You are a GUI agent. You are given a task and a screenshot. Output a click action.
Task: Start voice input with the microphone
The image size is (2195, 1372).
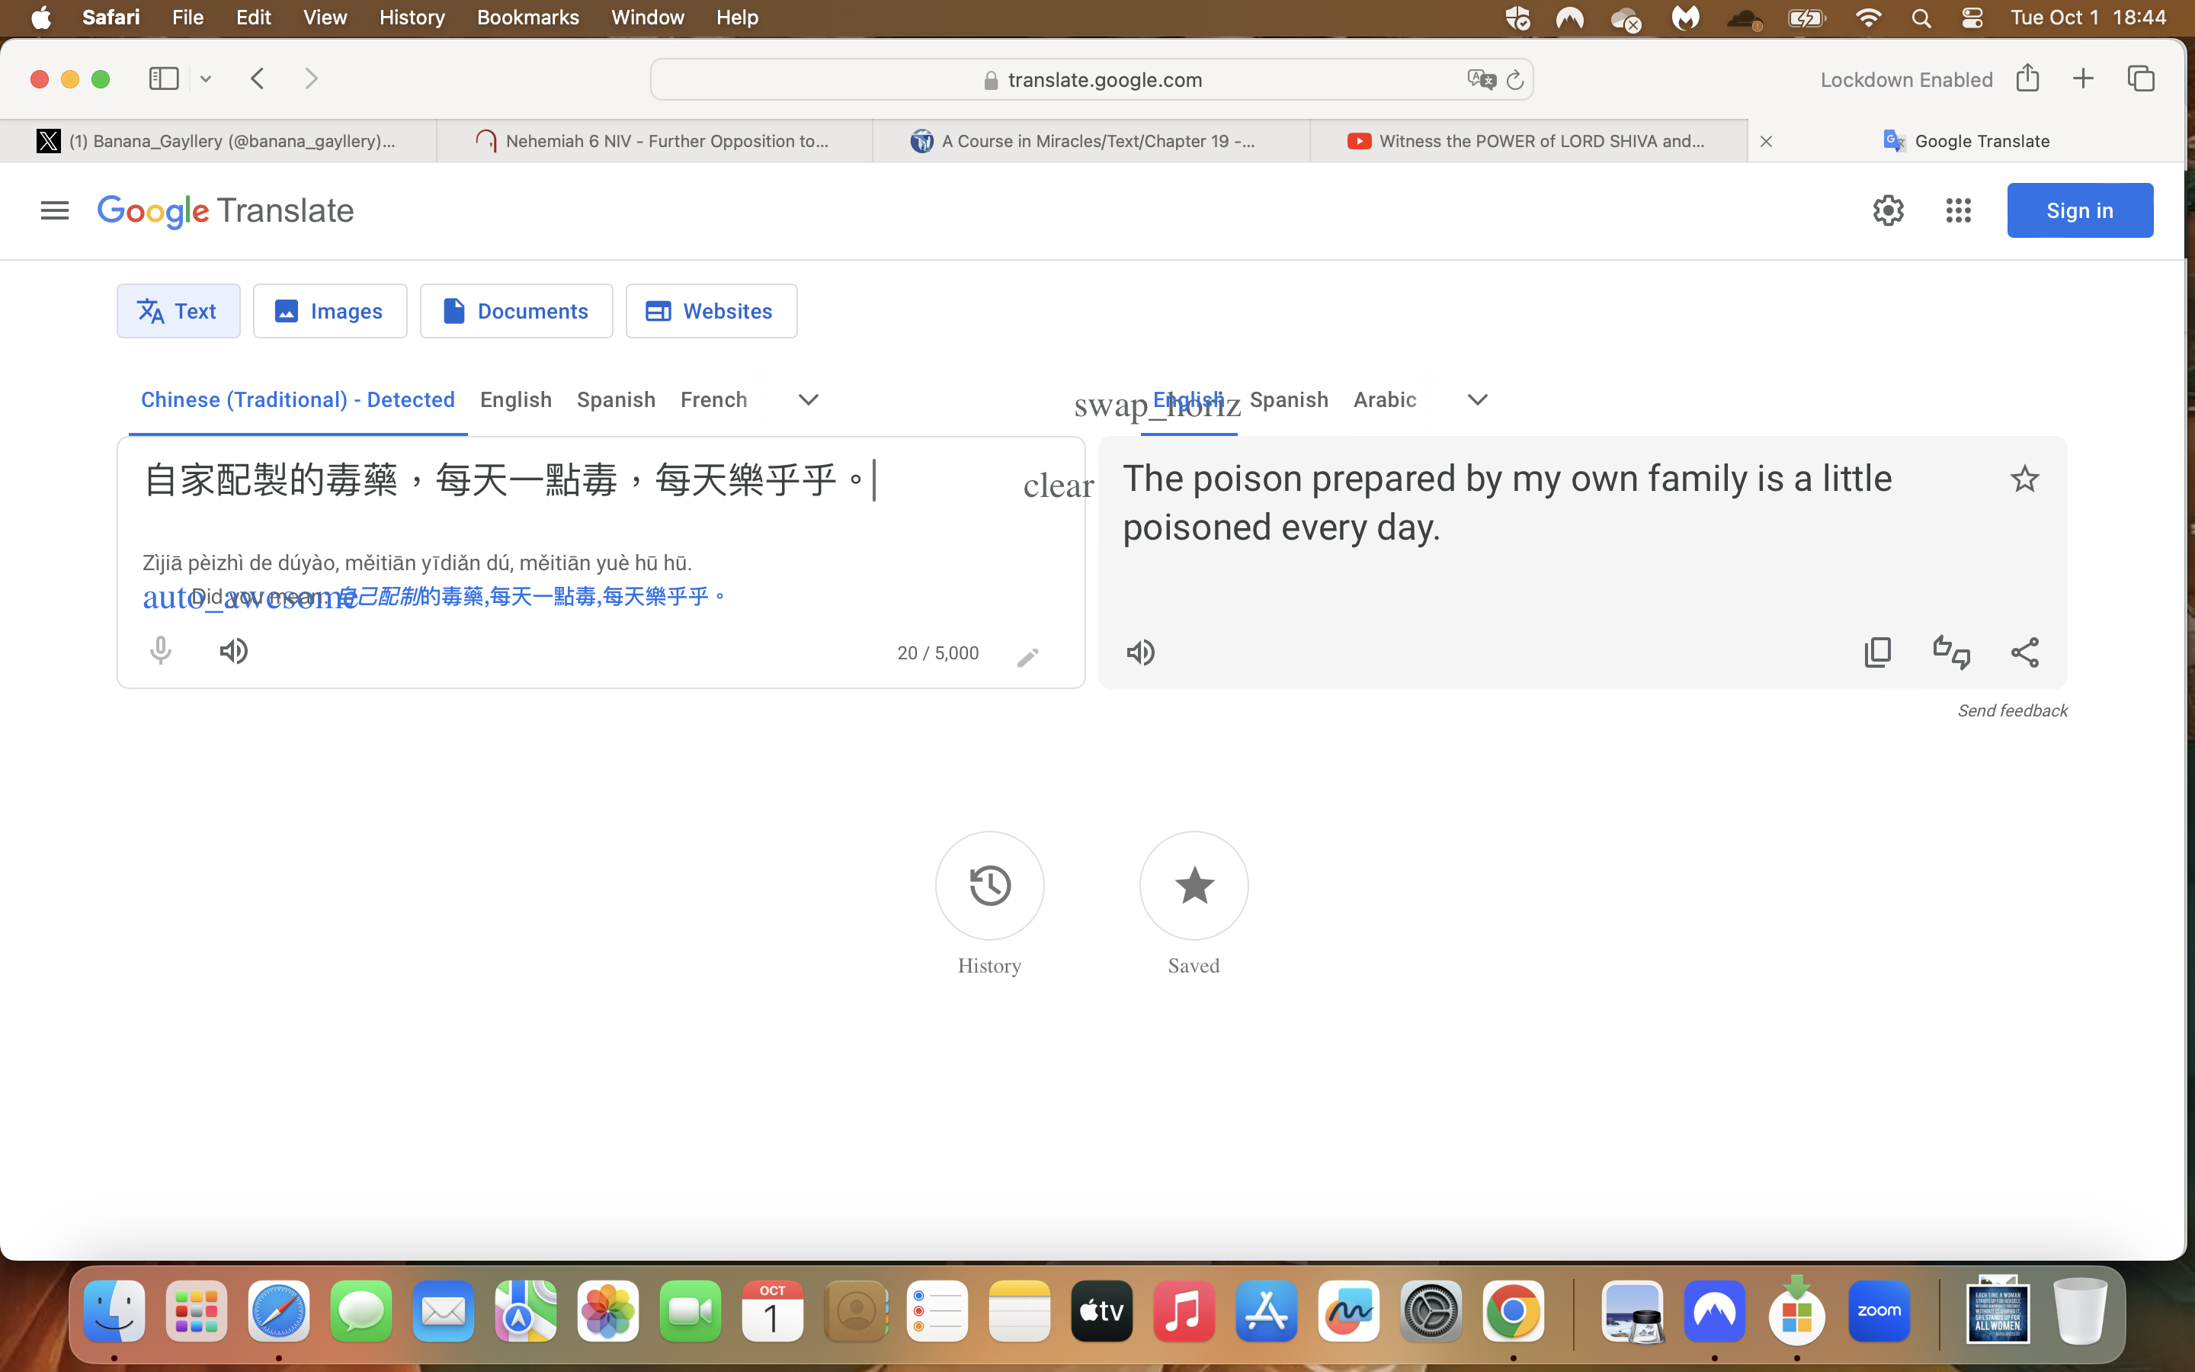point(161,652)
